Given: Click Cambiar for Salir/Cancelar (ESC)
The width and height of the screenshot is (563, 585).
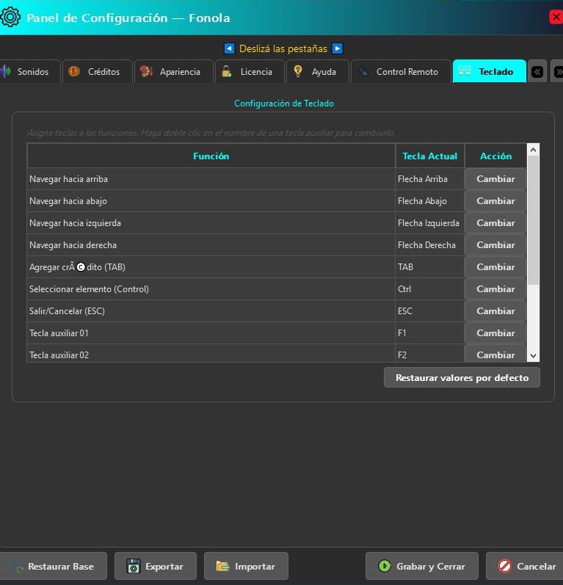Looking at the screenshot, I should 495,311.
